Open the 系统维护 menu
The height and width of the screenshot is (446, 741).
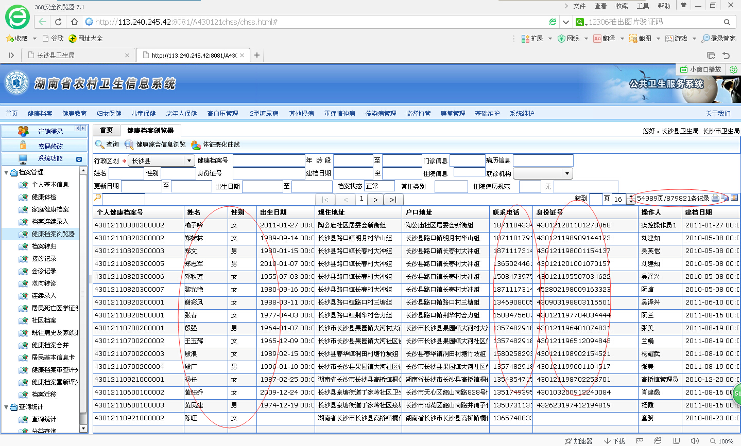(x=522, y=114)
